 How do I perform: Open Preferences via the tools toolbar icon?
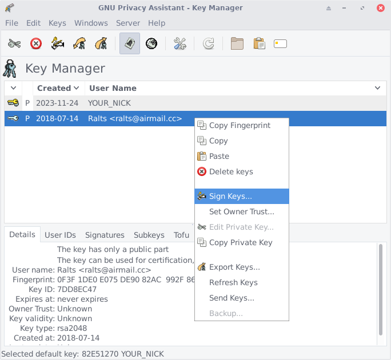(x=180, y=43)
